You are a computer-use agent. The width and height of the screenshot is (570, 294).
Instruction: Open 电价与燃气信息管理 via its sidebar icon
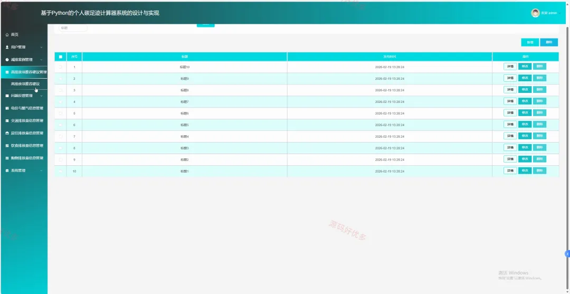(7, 108)
